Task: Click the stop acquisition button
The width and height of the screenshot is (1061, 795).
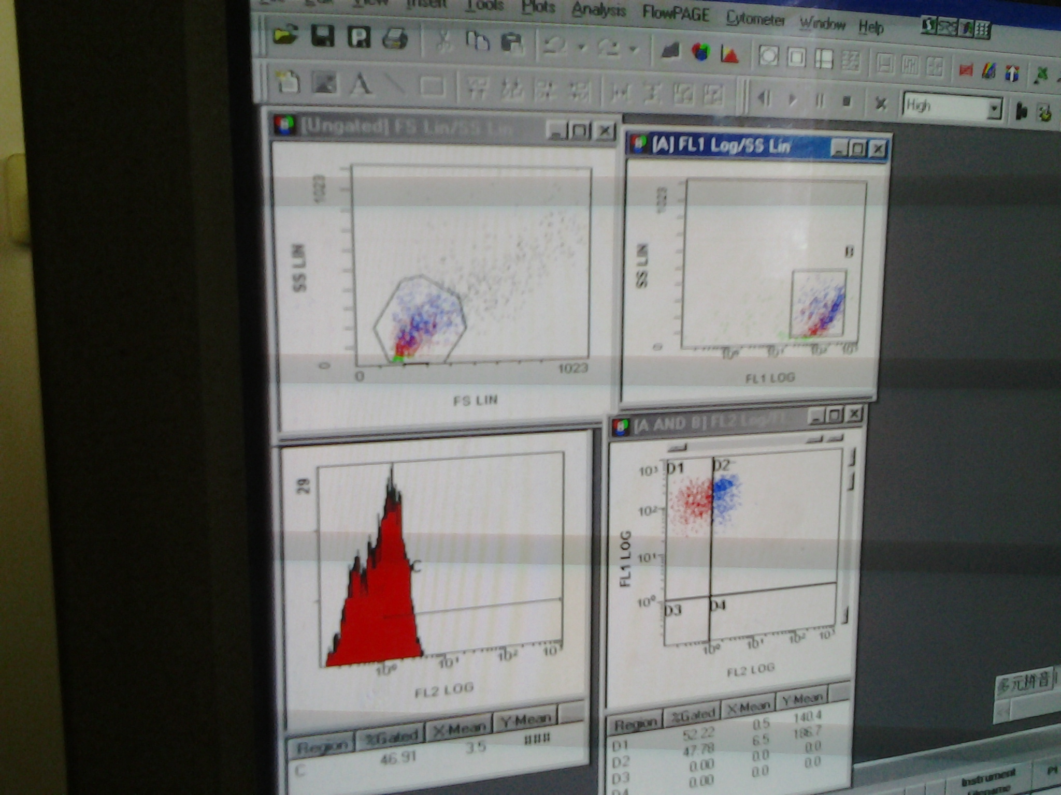Action: click(x=847, y=101)
